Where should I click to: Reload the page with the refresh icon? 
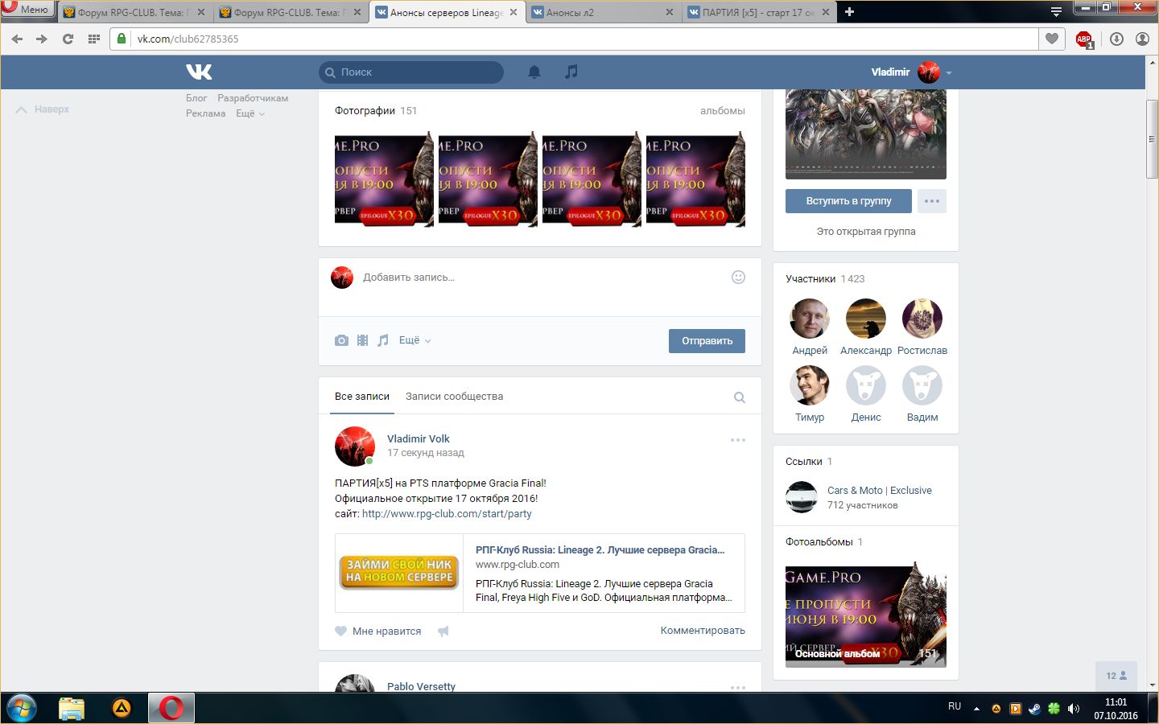pos(68,39)
